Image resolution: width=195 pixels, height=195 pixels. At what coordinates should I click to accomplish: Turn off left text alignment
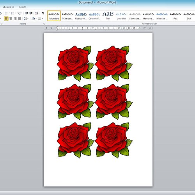pyautogui.click(x=6, y=19)
